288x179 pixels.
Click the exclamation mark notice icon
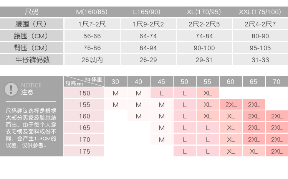(x=12, y=89)
